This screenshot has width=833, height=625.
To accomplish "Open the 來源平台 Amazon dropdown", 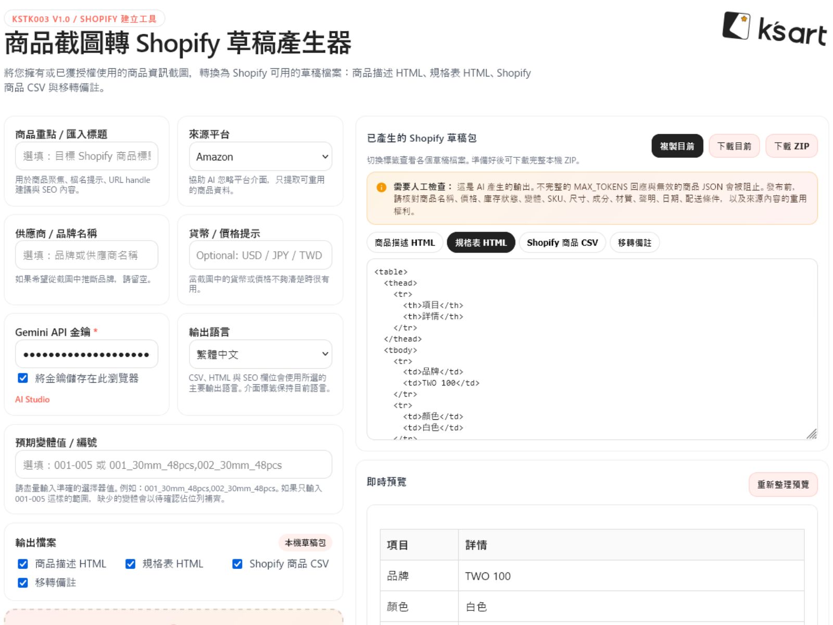I will point(260,156).
